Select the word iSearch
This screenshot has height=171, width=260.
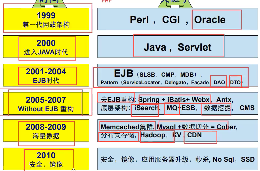pos(146,108)
